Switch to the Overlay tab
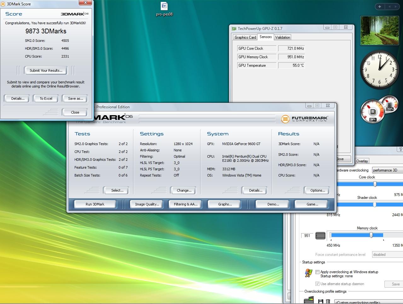 (x=362, y=161)
